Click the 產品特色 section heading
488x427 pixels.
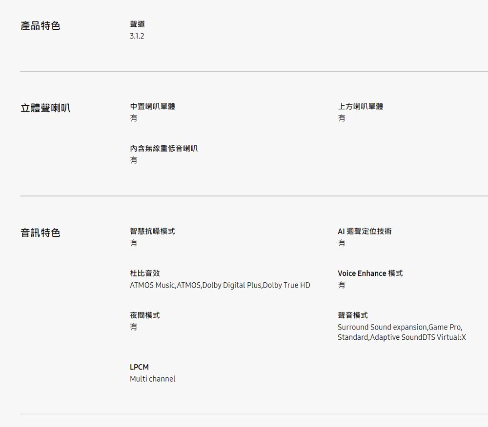point(40,26)
